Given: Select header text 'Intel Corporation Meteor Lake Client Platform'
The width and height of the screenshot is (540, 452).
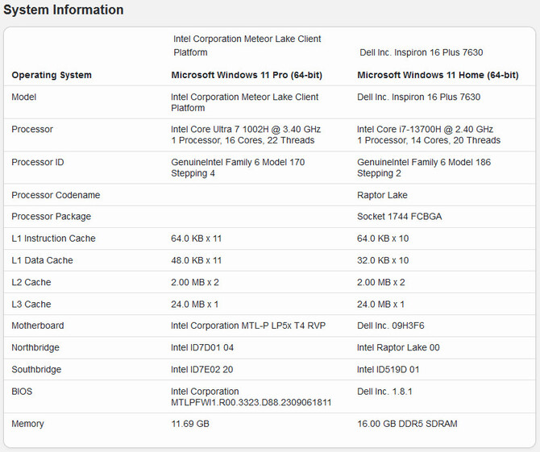Looking at the screenshot, I should (247, 45).
